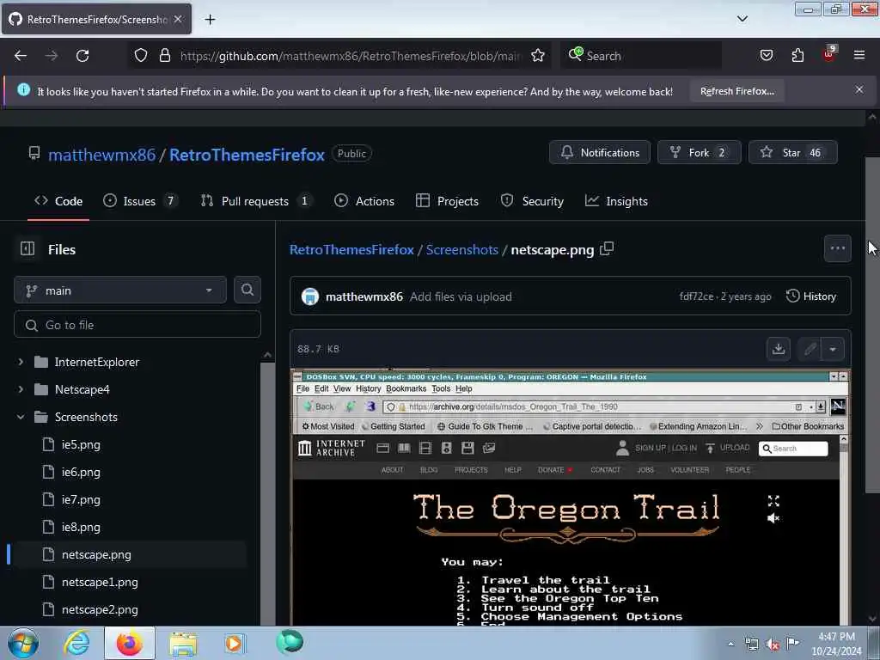Open the Windows Start menu
The image size is (880, 660).
(x=23, y=643)
